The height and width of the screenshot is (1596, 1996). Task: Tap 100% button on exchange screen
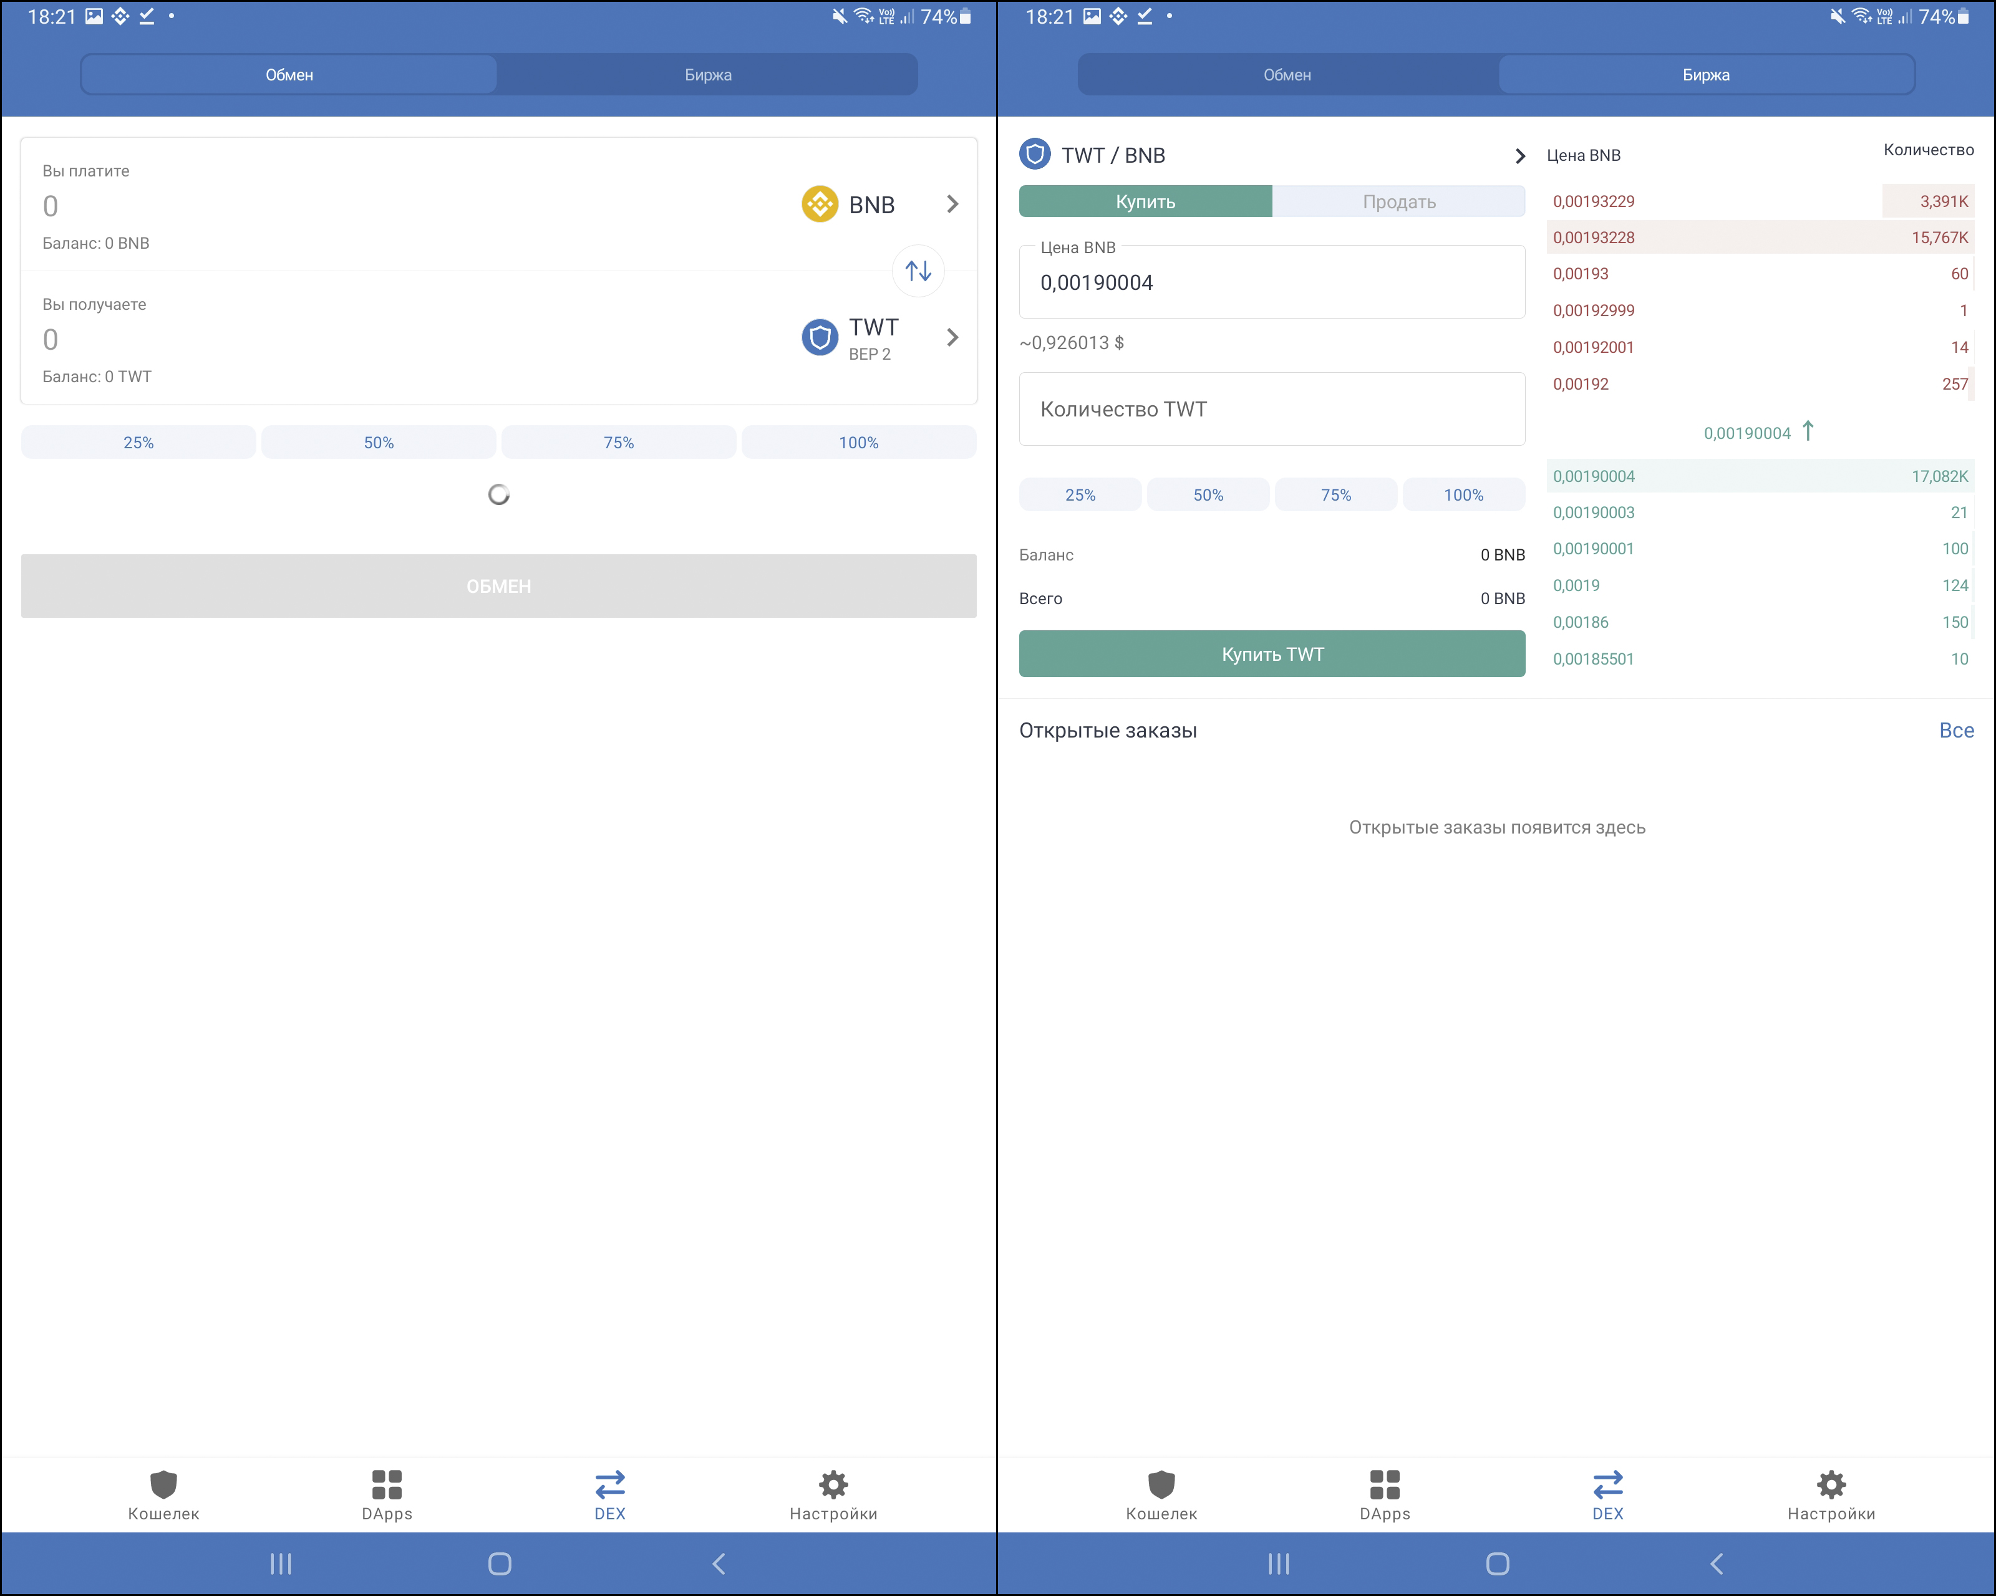[859, 442]
